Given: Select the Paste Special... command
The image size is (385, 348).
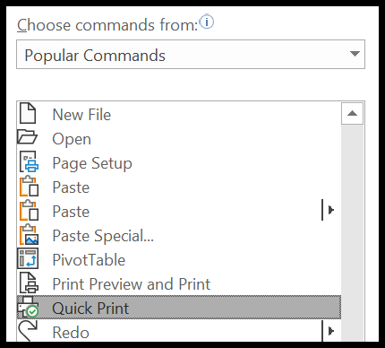Looking at the screenshot, I should click(x=179, y=236).
